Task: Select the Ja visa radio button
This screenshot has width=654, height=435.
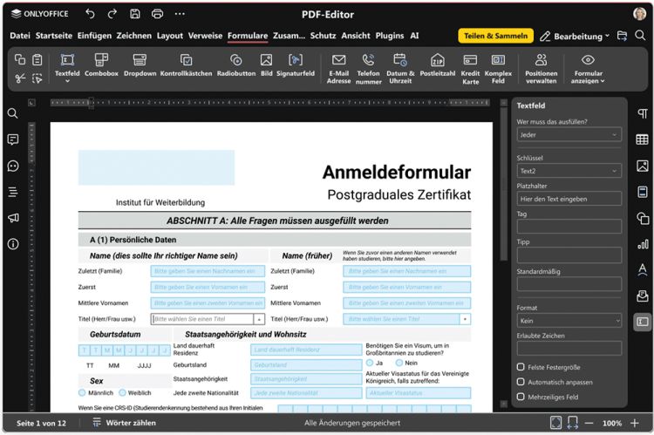Action: [x=370, y=363]
